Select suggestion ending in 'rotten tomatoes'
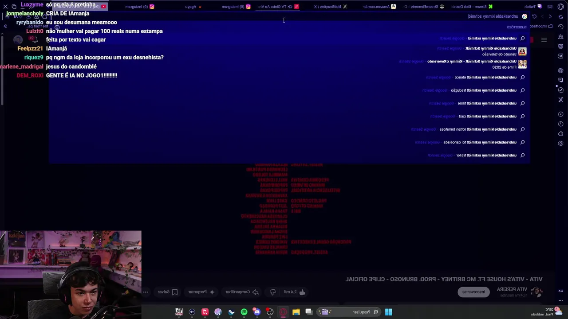The width and height of the screenshot is (568, 319). click(289, 129)
